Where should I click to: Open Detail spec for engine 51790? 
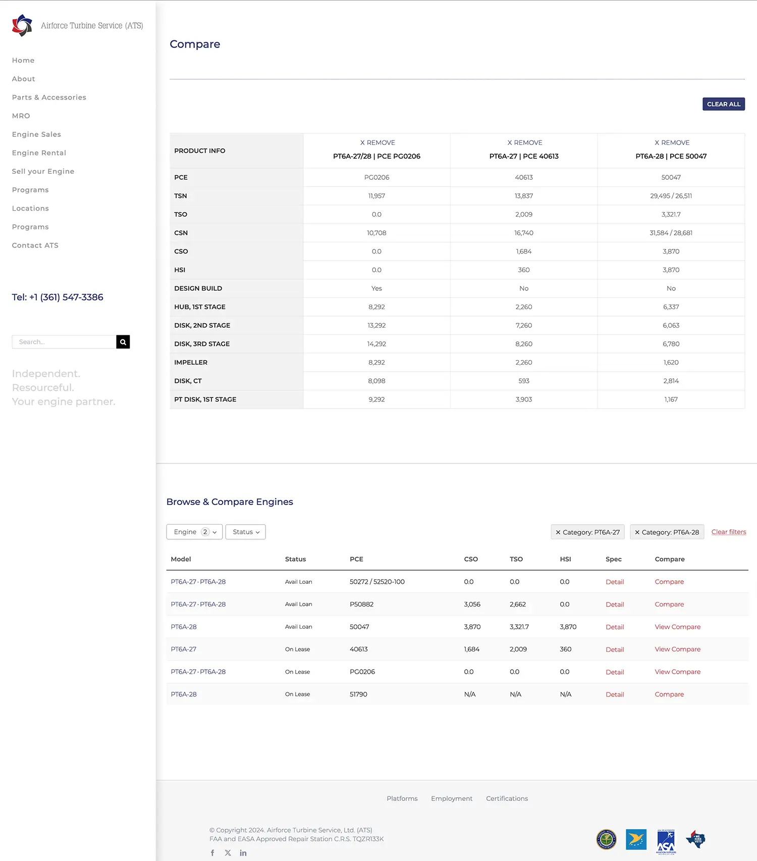point(615,694)
